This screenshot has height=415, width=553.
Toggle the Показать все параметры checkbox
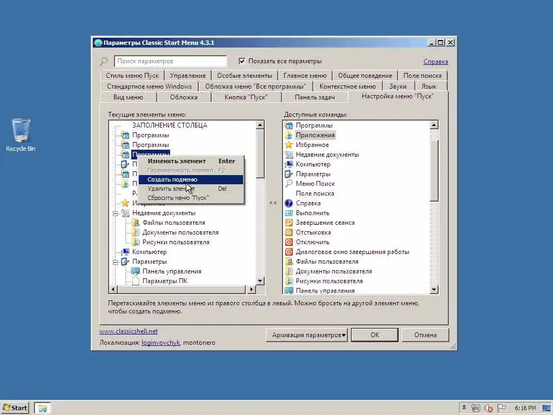click(x=242, y=61)
